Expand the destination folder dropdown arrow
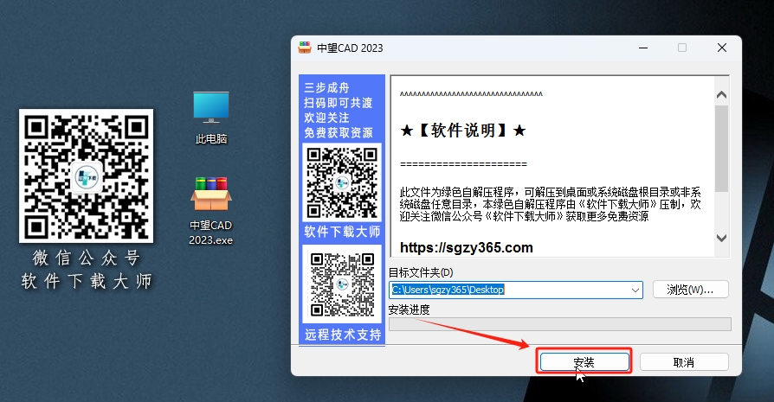Viewport: 774px width, 402px height. tap(635, 290)
